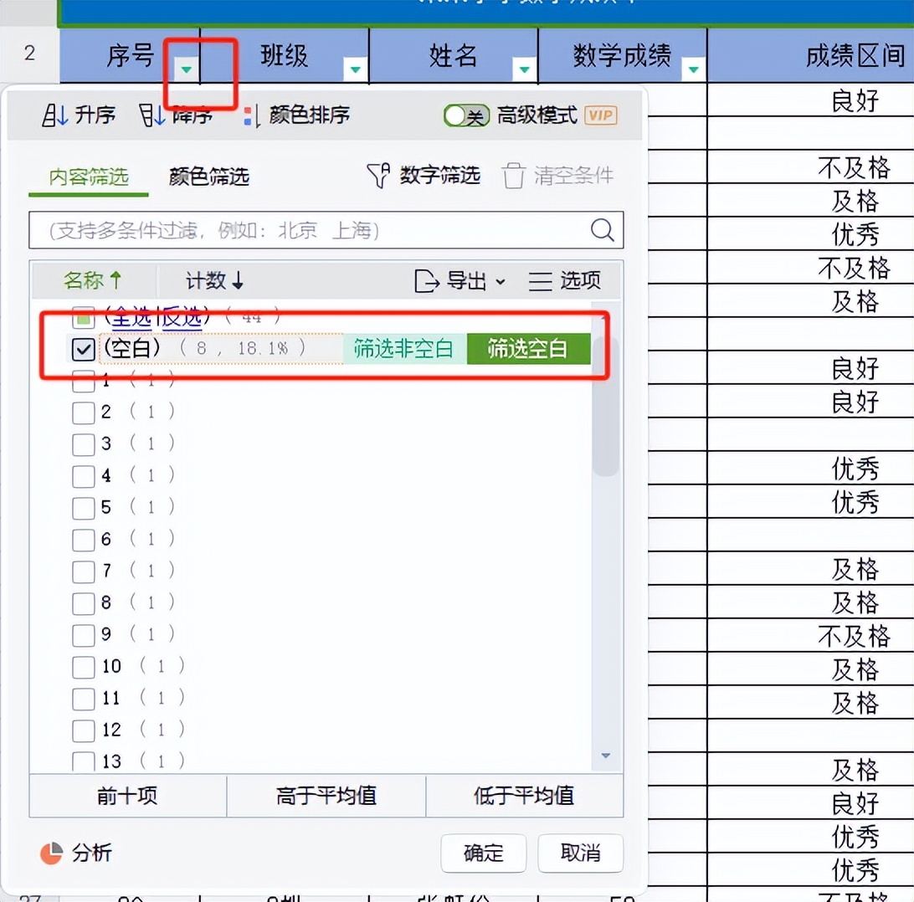Viewport: 914px width, 902px height.
Task: Open the 姓名 column filter dropdown
Action: click(x=524, y=70)
